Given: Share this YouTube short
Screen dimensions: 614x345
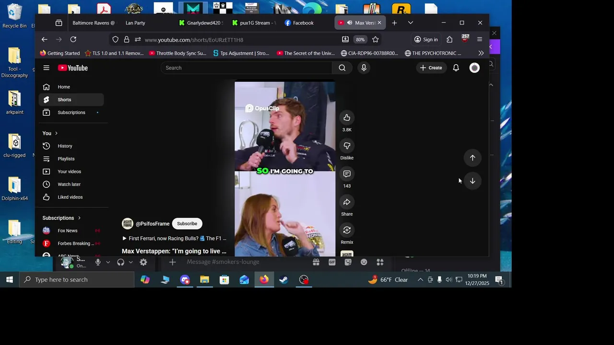Looking at the screenshot, I should pos(347,202).
